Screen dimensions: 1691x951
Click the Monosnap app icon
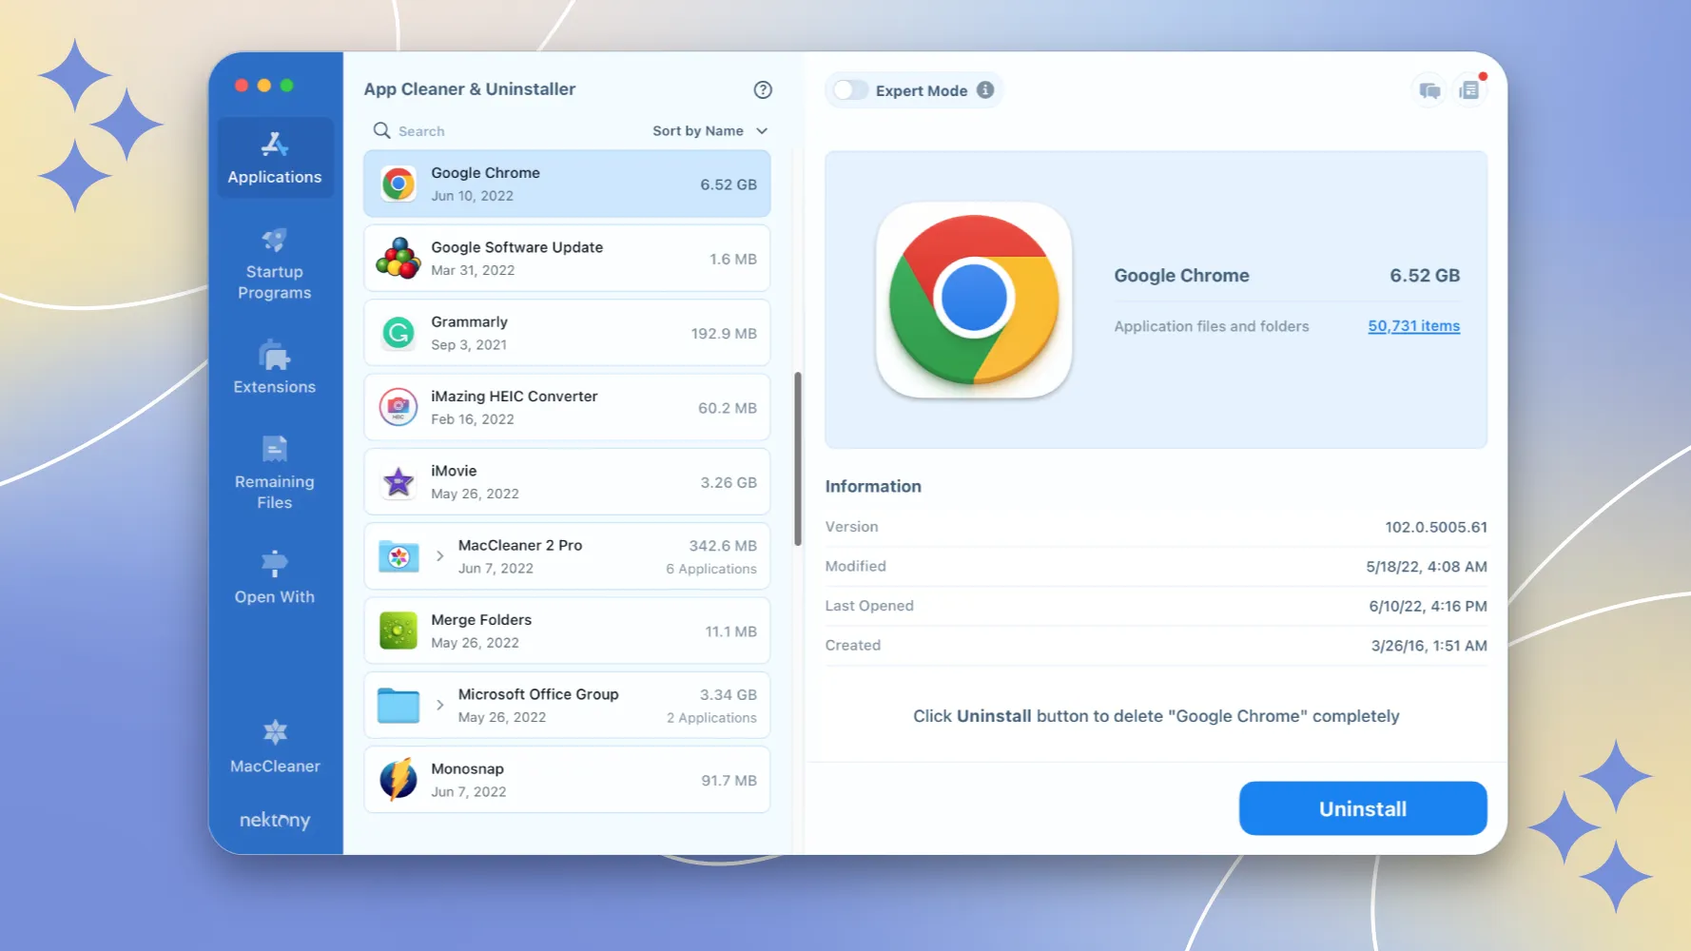(398, 780)
